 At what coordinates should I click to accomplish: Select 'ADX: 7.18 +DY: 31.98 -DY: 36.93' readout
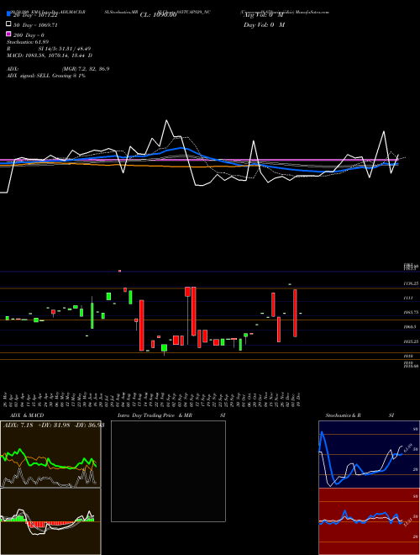54,425
